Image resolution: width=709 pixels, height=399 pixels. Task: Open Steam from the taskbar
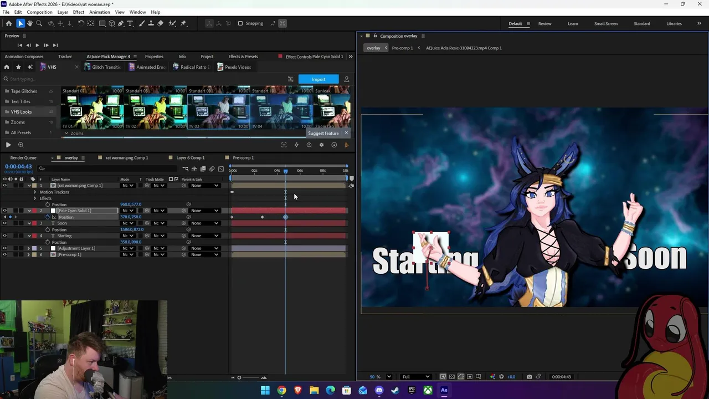coord(395,390)
